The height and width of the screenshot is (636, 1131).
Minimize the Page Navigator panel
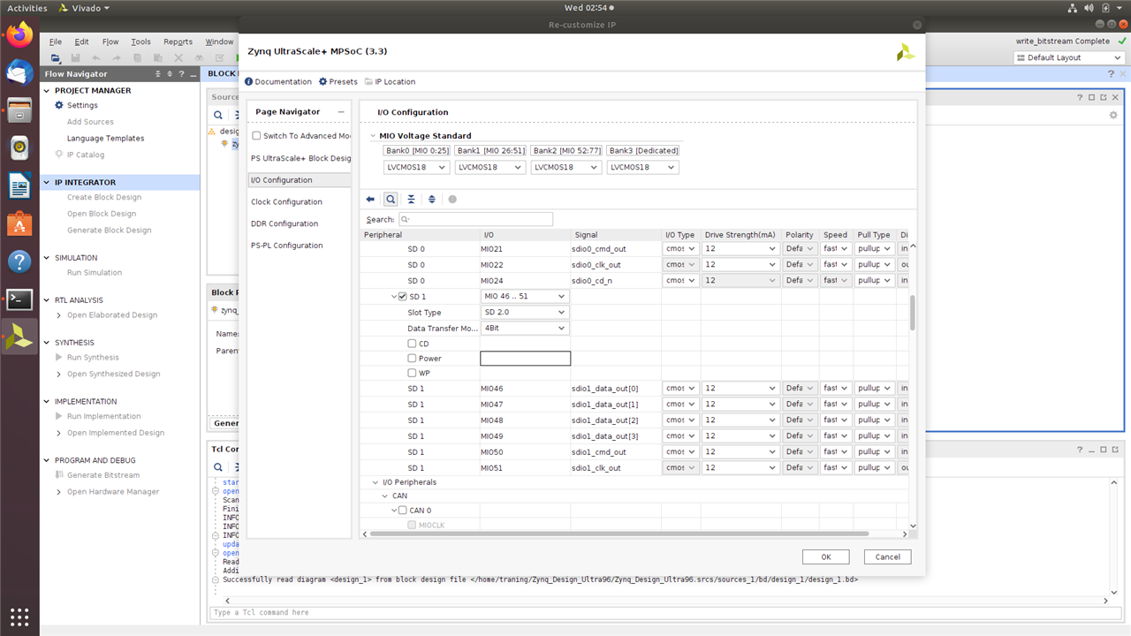tap(341, 112)
